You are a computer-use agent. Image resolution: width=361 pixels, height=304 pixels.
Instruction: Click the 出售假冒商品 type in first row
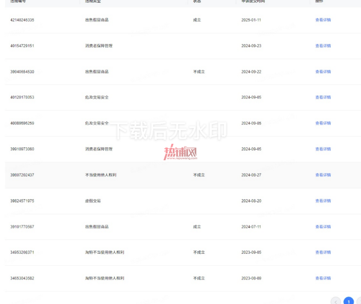pyautogui.click(x=97, y=20)
